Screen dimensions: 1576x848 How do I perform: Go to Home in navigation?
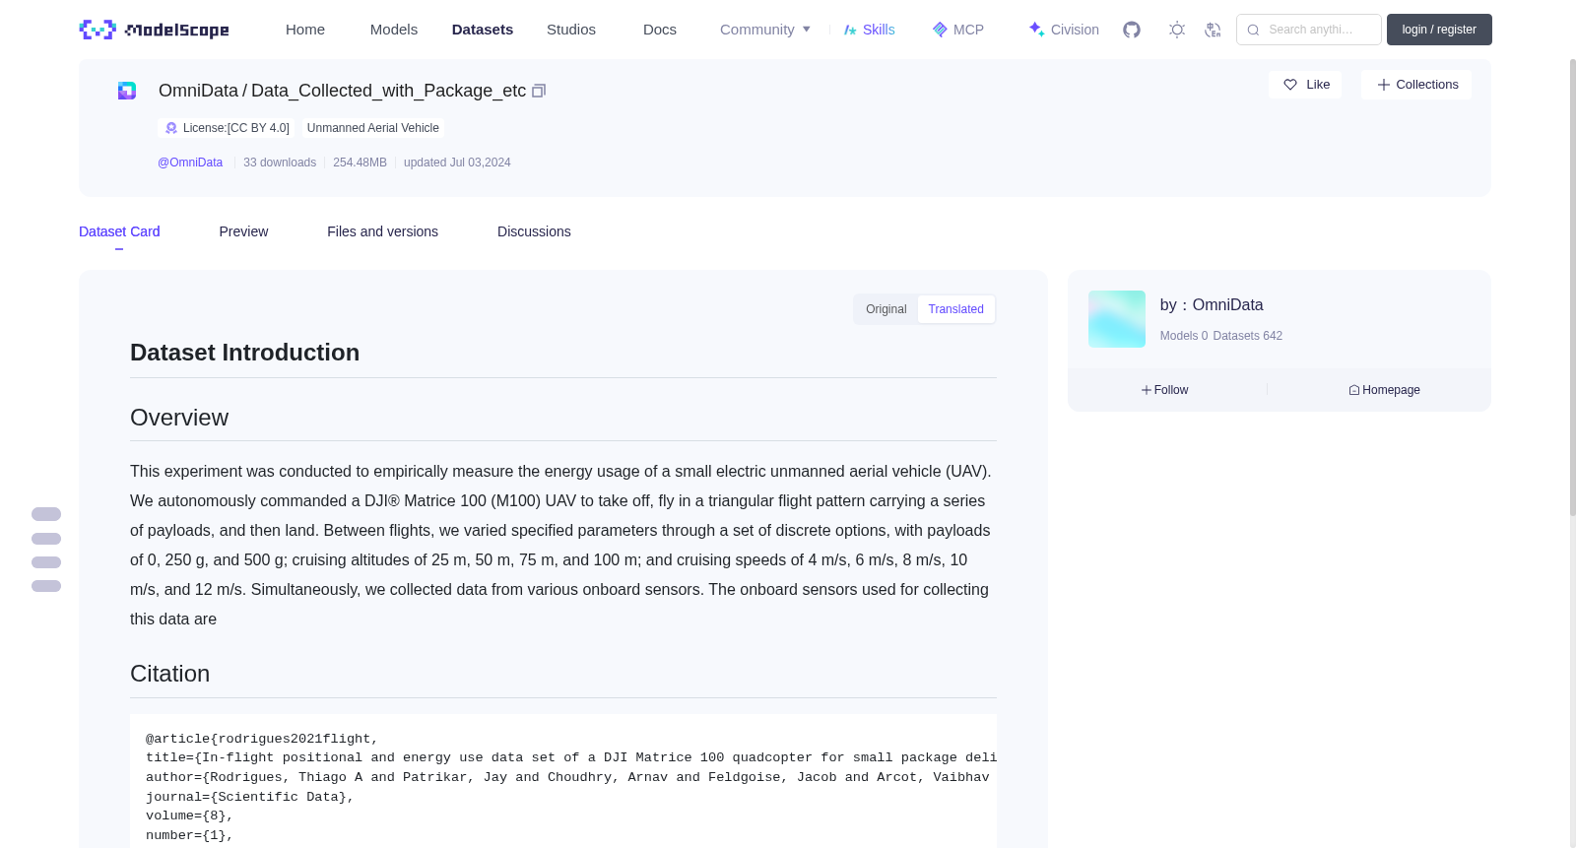305,30
